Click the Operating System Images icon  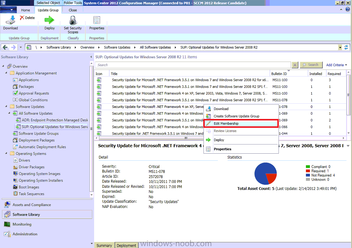click(15, 174)
